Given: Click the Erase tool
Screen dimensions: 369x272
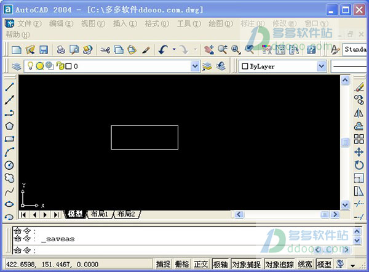Looking at the screenshot, I should tap(359, 87).
